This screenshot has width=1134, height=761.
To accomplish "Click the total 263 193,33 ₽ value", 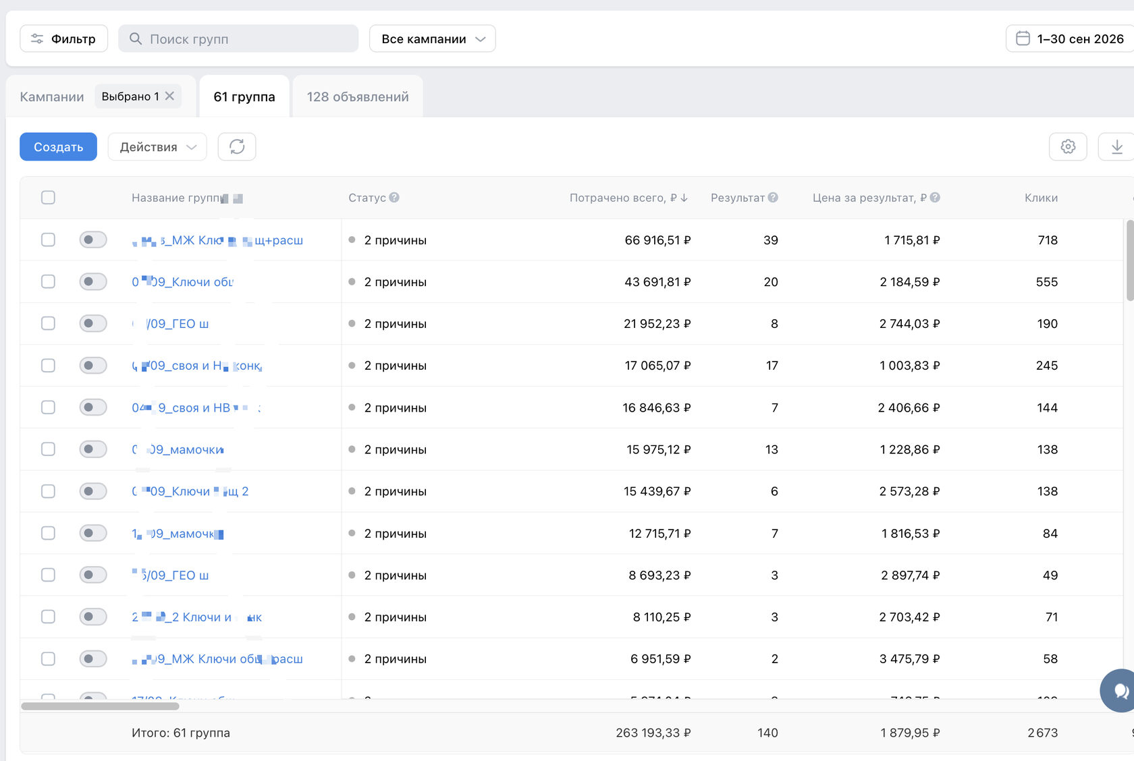I will (653, 733).
